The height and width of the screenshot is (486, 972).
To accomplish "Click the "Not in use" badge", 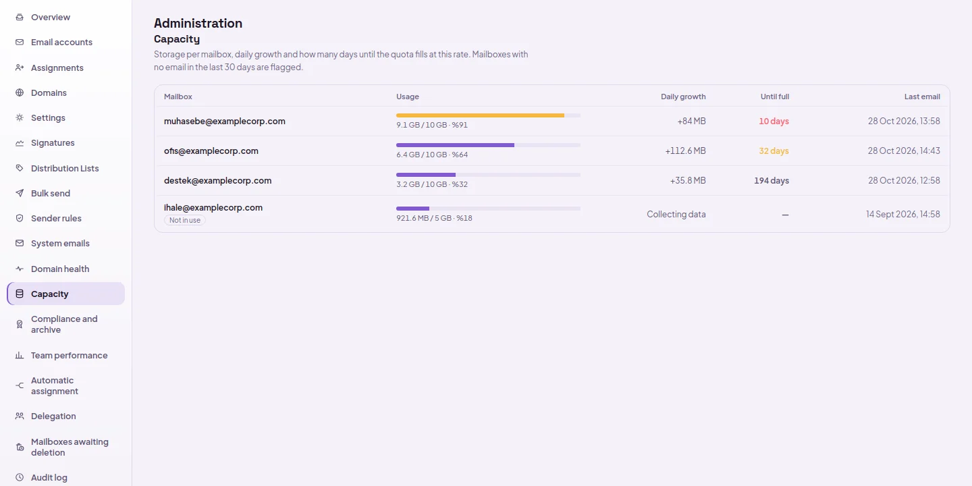I will pos(185,220).
